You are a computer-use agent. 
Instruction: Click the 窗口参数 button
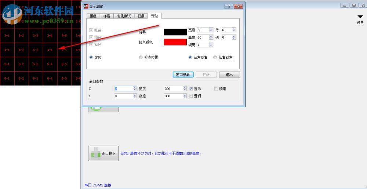pos(183,74)
